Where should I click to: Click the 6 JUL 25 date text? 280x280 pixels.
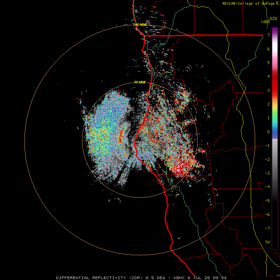(199, 278)
